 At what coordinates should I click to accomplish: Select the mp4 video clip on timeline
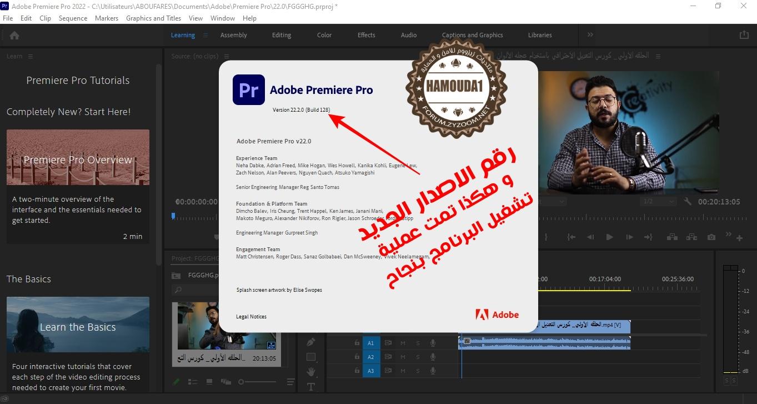point(544,326)
